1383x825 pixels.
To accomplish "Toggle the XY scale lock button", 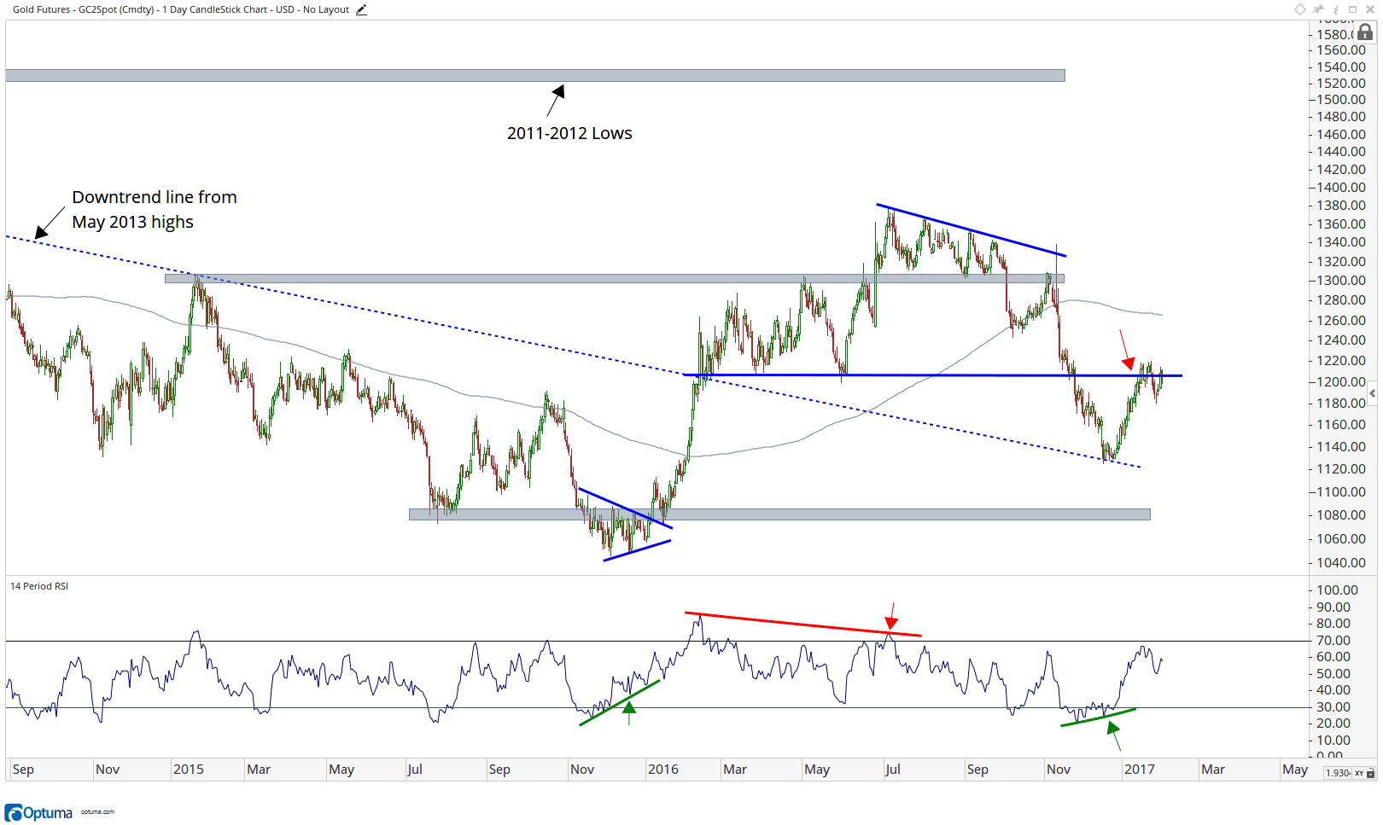I will click(x=1364, y=773).
